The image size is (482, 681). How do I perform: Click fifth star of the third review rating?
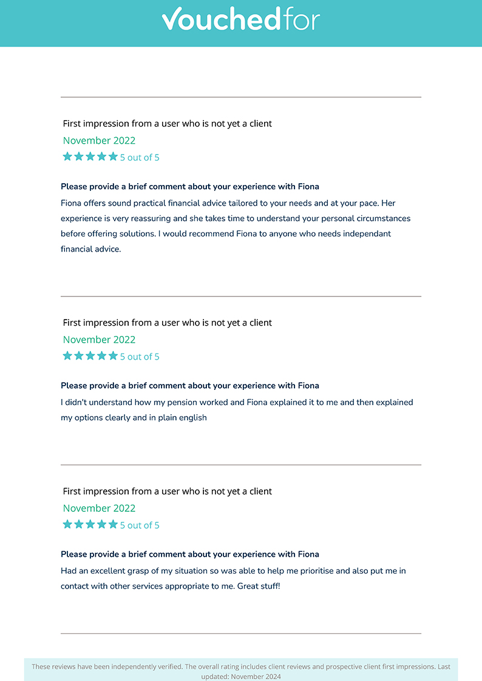(113, 524)
